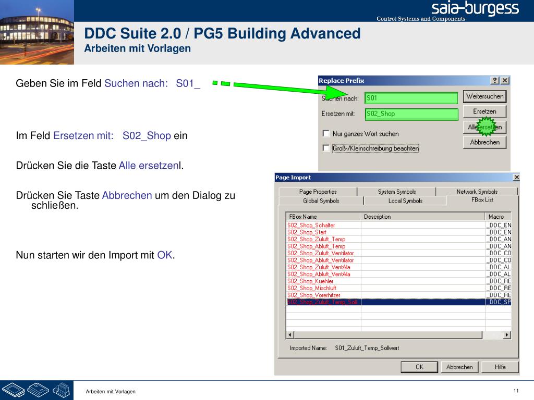The height and width of the screenshot is (400, 534).
Task: Click Abbrechen in the Replace Prefix dialog
Action: (x=484, y=142)
